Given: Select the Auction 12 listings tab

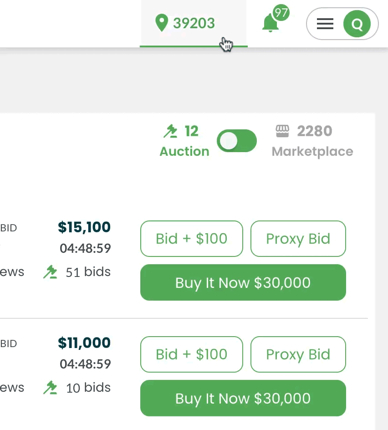Looking at the screenshot, I should tap(184, 141).
